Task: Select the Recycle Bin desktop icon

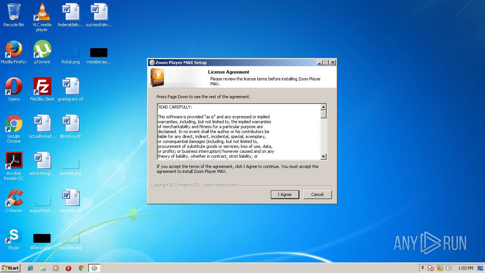Action: click(x=14, y=15)
